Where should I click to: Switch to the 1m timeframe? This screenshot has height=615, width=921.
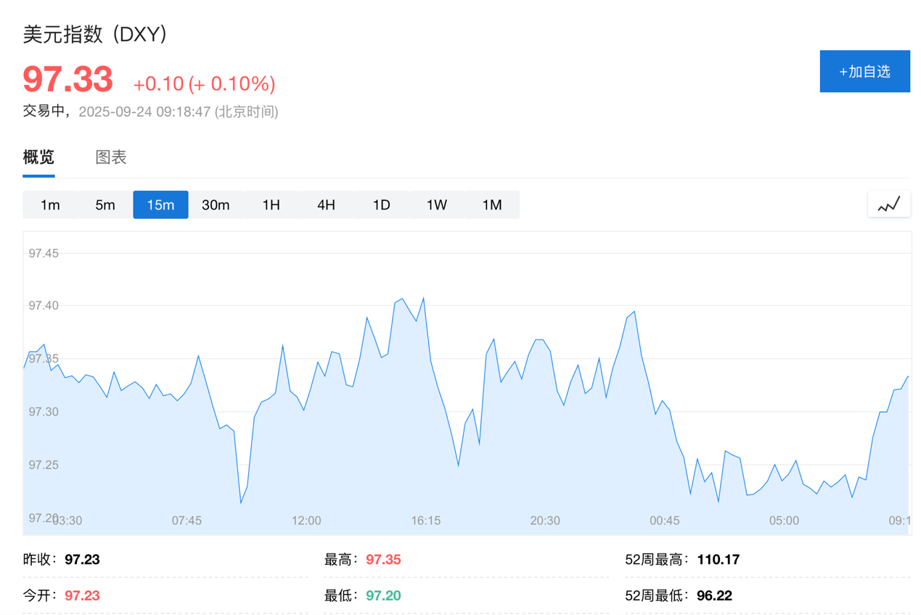pyautogui.click(x=50, y=205)
